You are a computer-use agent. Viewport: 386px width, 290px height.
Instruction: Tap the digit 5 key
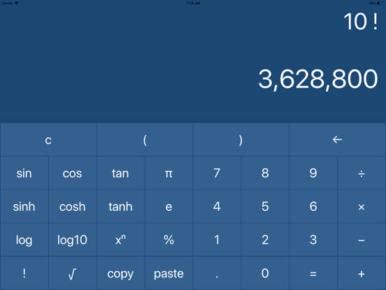[x=265, y=207]
